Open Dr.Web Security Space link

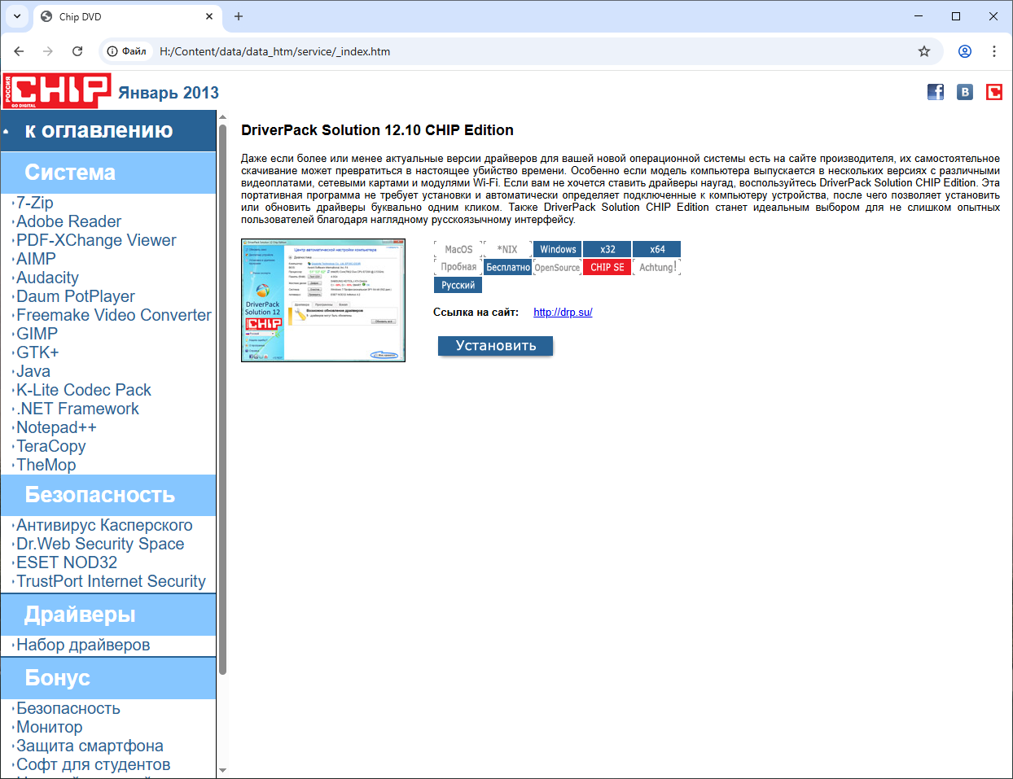tap(100, 544)
